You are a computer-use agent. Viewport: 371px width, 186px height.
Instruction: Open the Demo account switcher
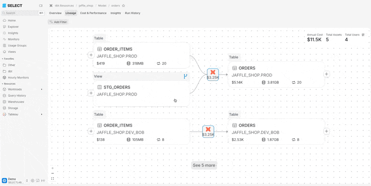pos(15,180)
